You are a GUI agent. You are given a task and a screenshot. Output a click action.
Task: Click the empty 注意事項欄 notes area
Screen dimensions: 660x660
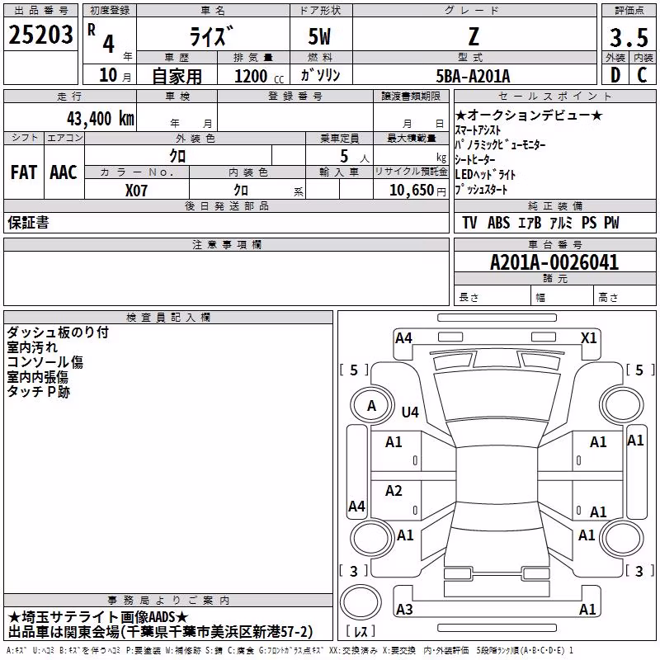(x=226, y=278)
